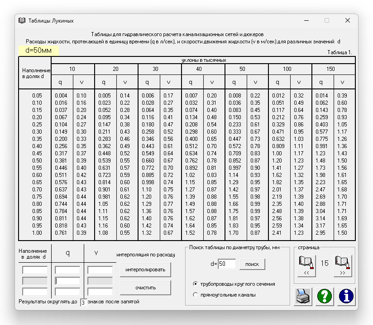Click the q value 0.809 under slope 100

click(278, 146)
